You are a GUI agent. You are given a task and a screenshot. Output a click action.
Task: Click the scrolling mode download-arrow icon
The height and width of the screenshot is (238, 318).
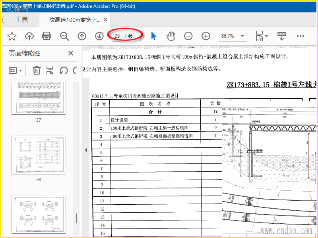281,36
